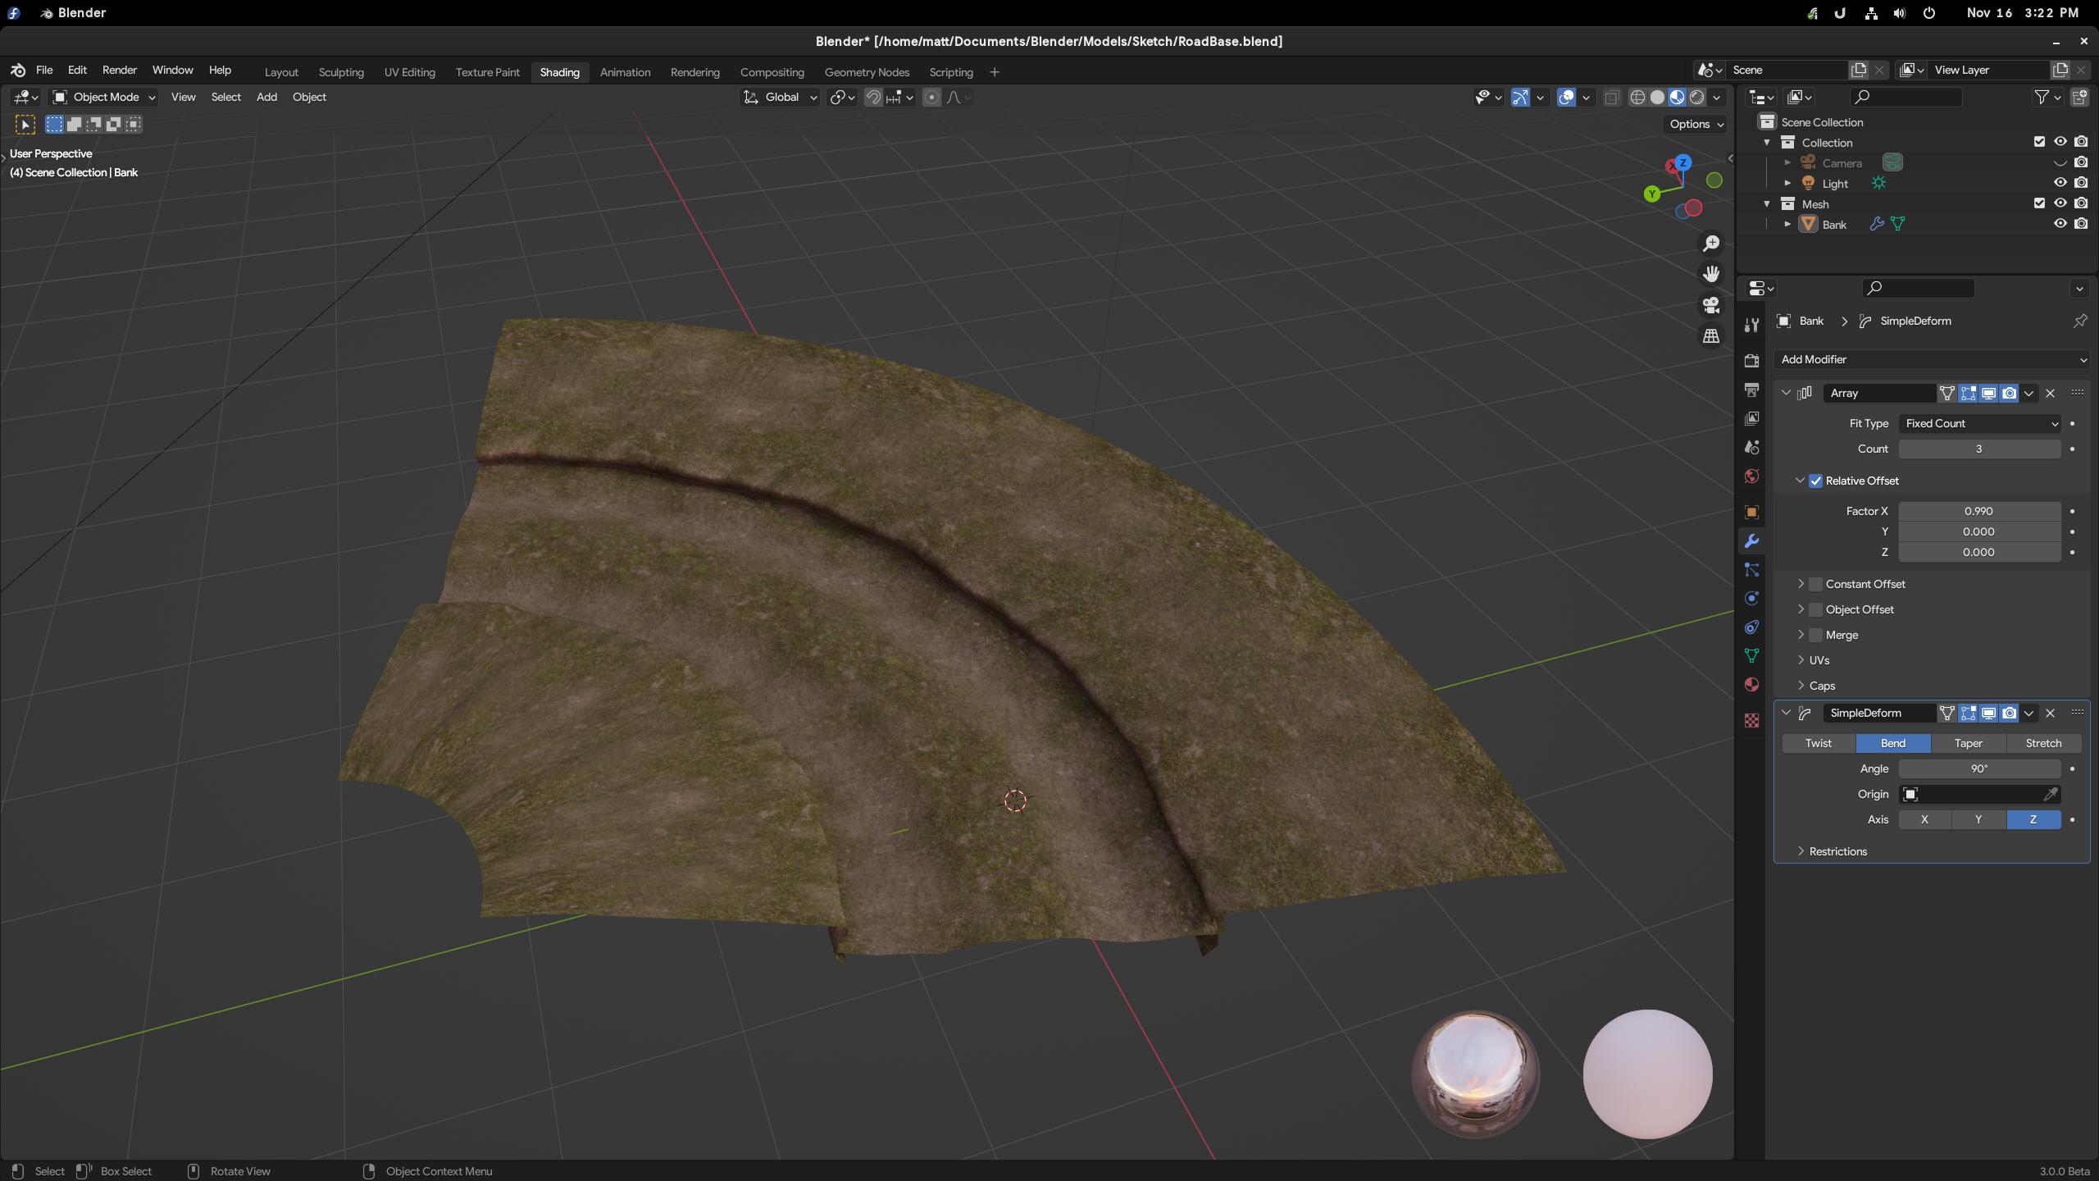
Task: Open the Modifier properties wrench tab
Action: 1751,540
